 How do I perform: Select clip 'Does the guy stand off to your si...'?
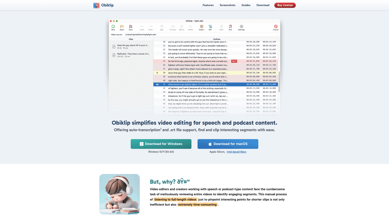131,46
